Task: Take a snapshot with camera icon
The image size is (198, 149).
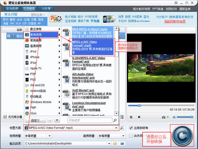Action: pyautogui.click(x=164, y=117)
